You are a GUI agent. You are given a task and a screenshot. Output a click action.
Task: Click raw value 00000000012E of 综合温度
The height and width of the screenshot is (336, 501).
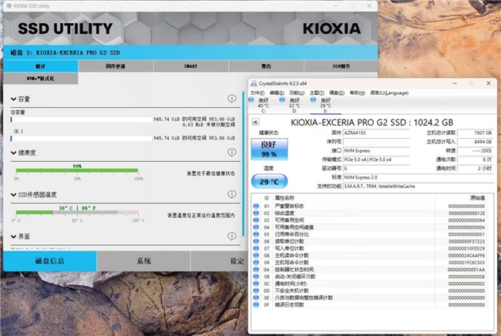tap(466, 213)
